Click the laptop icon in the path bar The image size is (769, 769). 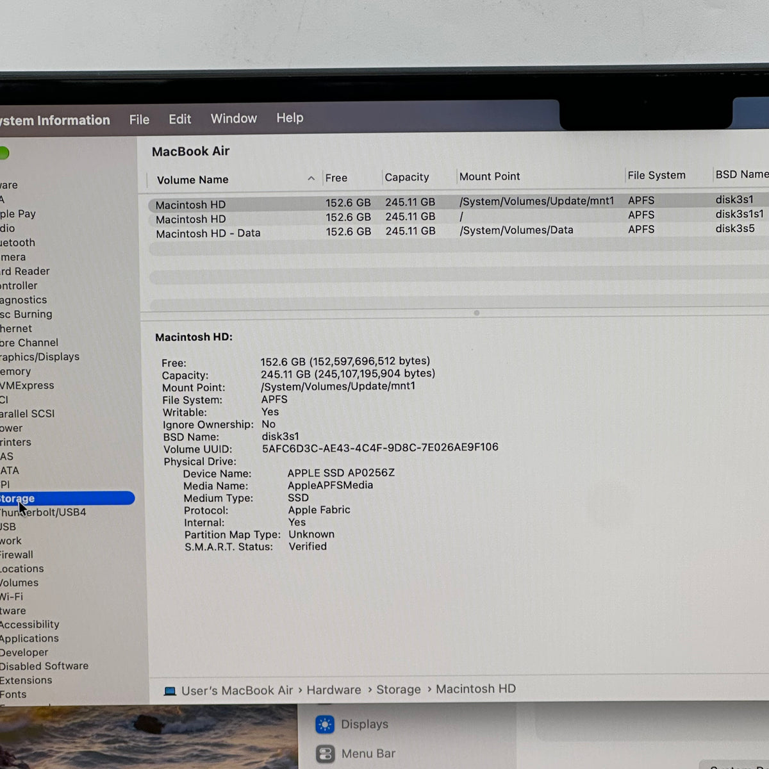170,691
